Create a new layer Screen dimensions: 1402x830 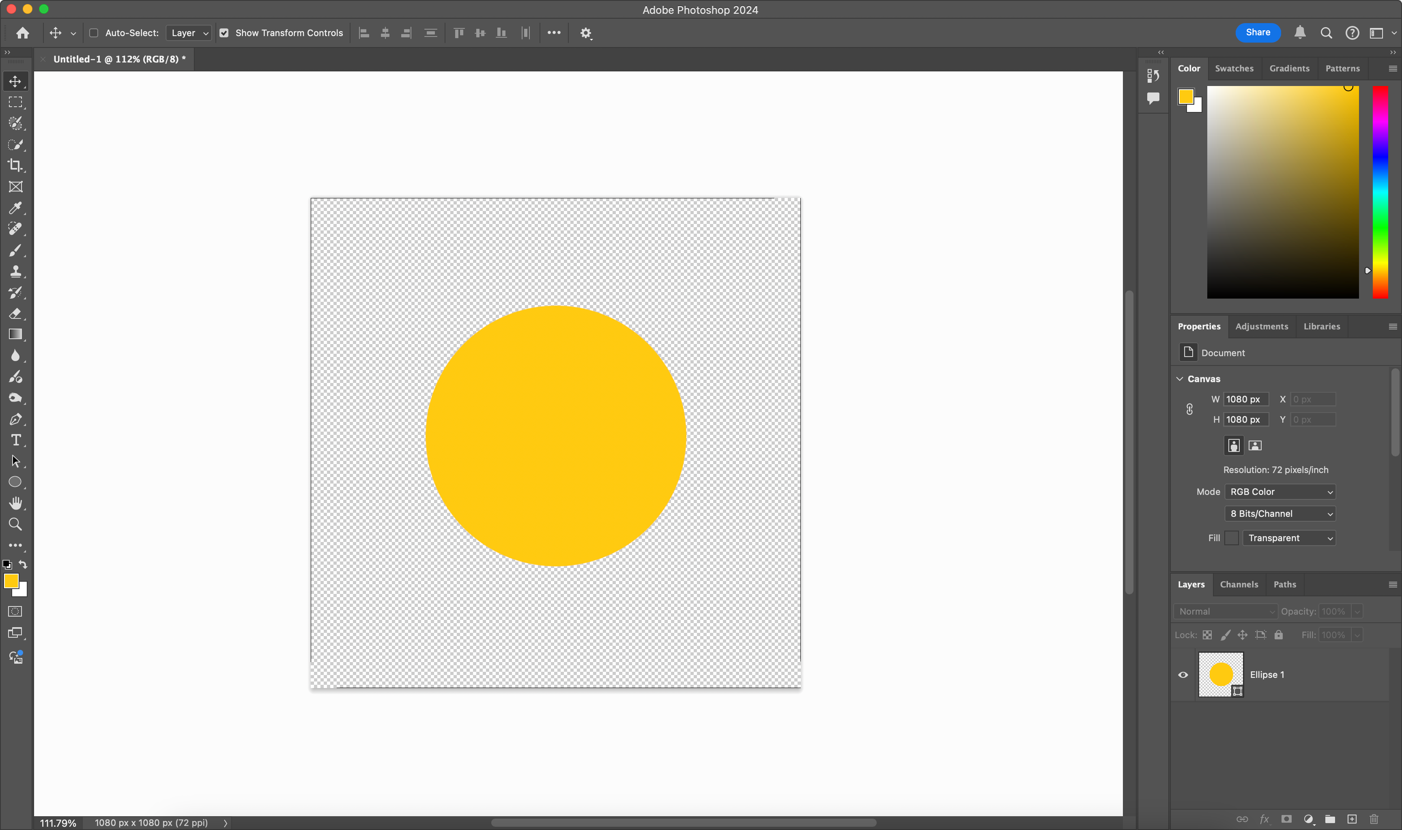1352,818
